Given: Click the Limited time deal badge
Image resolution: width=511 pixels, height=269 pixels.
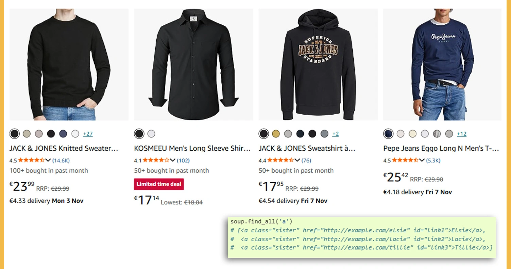Looking at the screenshot, I should coord(159,184).
